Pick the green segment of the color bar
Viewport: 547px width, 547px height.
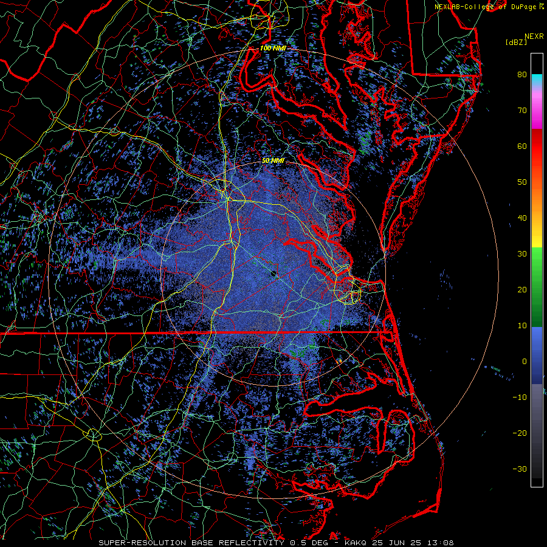(x=537, y=287)
